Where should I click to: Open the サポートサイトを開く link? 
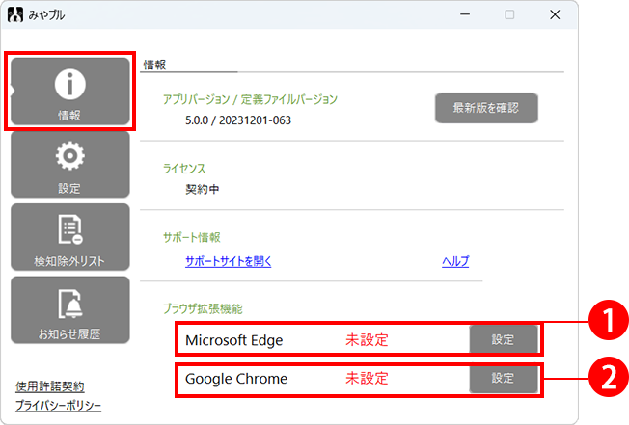[229, 261]
